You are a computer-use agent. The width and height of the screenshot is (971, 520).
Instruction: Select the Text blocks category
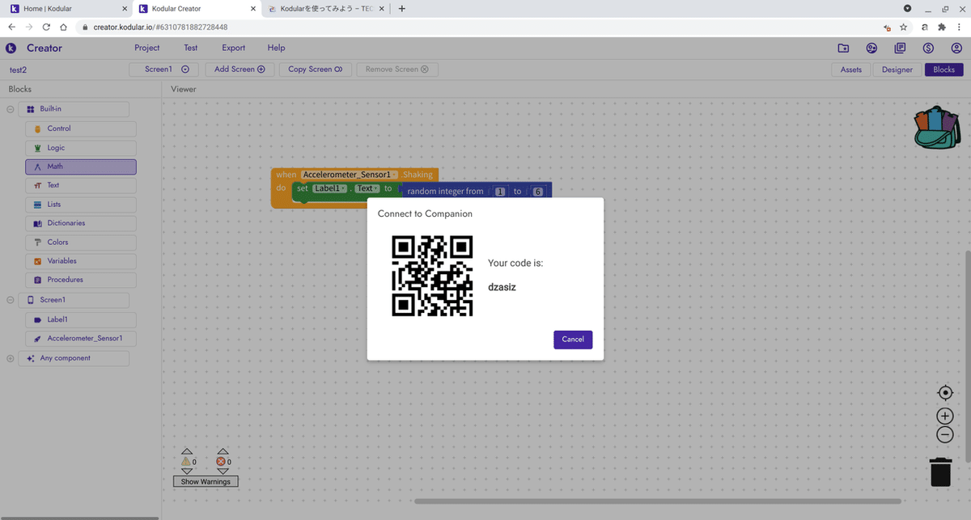pos(80,185)
